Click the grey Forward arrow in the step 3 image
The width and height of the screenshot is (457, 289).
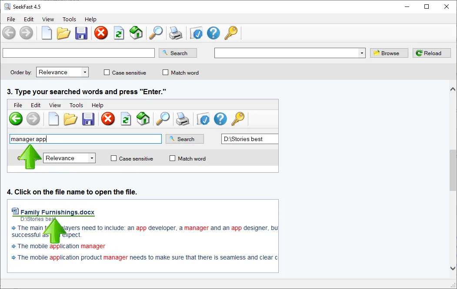coord(33,118)
